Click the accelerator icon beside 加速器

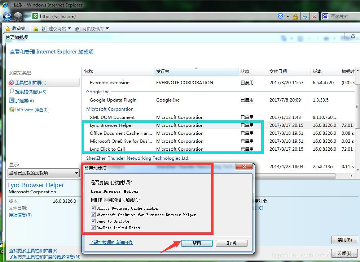point(12,100)
